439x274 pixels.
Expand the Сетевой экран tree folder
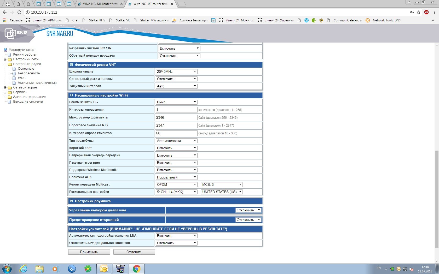[5, 87]
